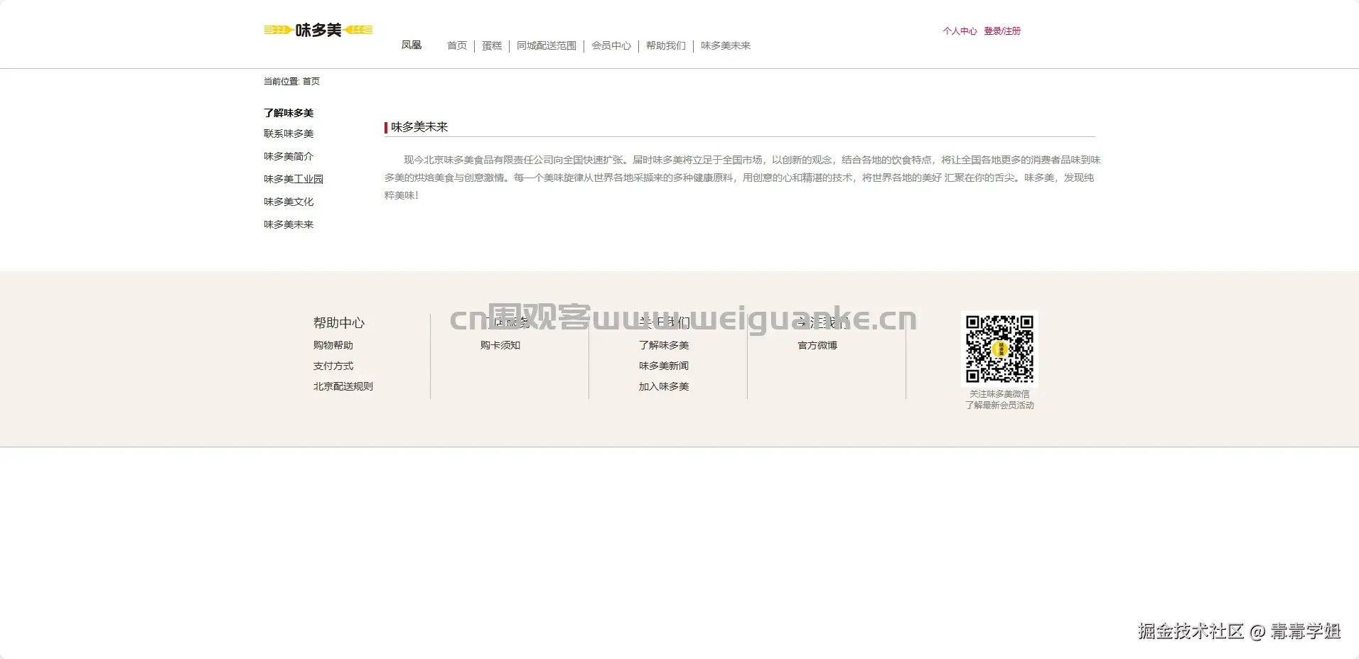Screen dimensions: 1359x659
Task: Go to 首页 in the top navigation bar
Action: point(457,45)
